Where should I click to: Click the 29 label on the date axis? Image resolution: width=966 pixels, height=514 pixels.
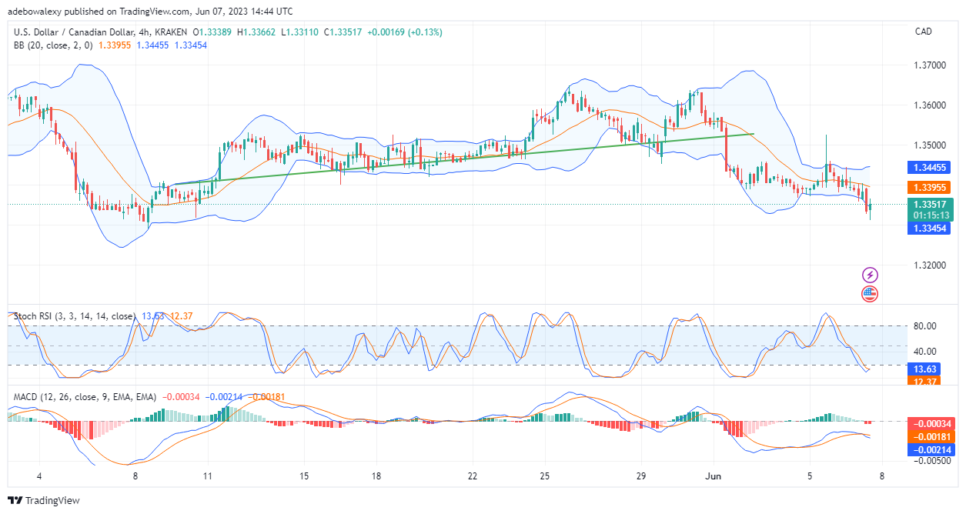[640, 476]
